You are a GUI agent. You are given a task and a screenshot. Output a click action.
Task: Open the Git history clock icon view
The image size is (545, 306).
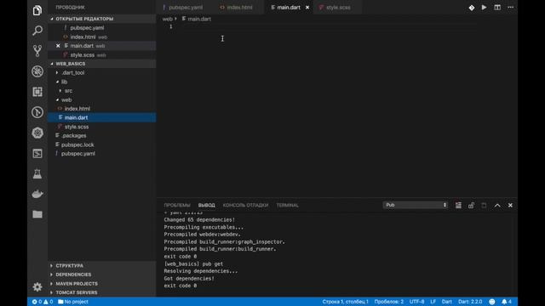(37, 112)
